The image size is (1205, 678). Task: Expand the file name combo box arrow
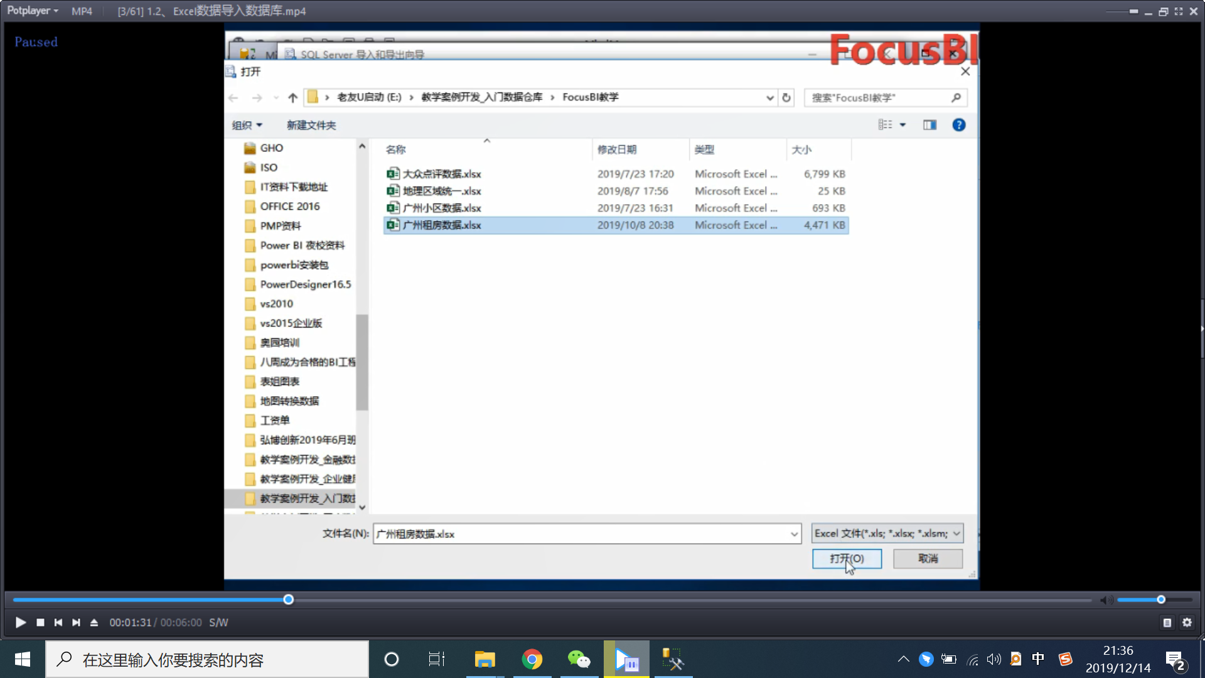coord(794,534)
